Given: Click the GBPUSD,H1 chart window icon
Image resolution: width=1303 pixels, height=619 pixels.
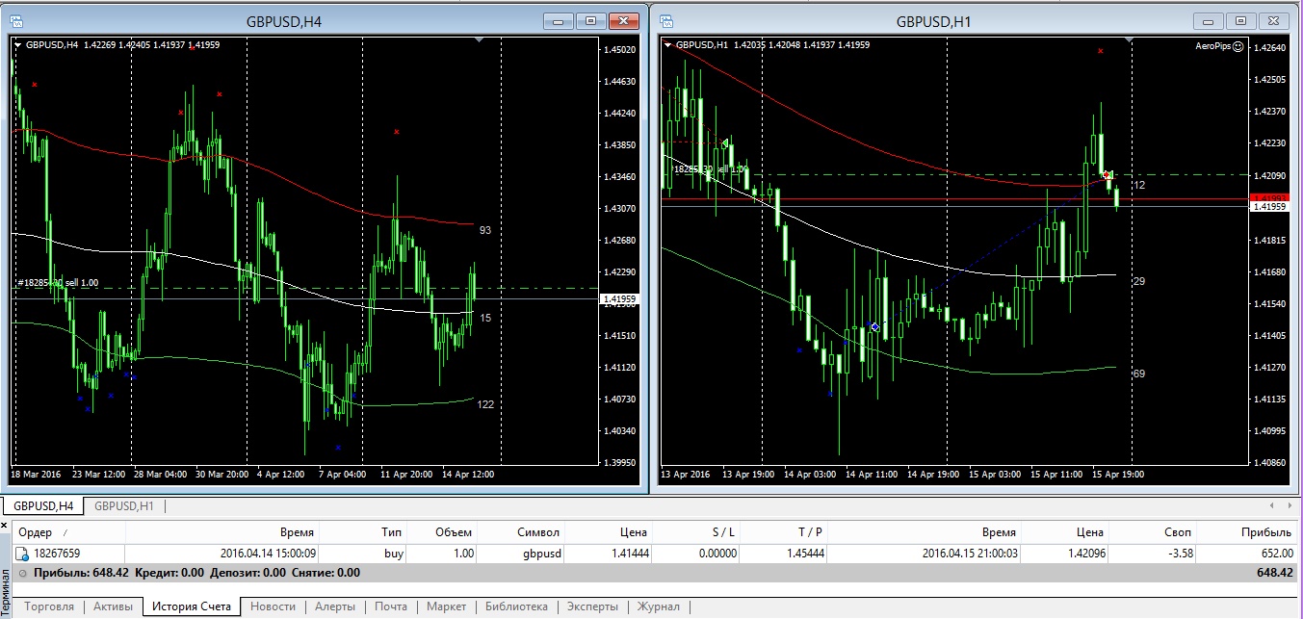Looking at the screenshot, I should 665,20.
